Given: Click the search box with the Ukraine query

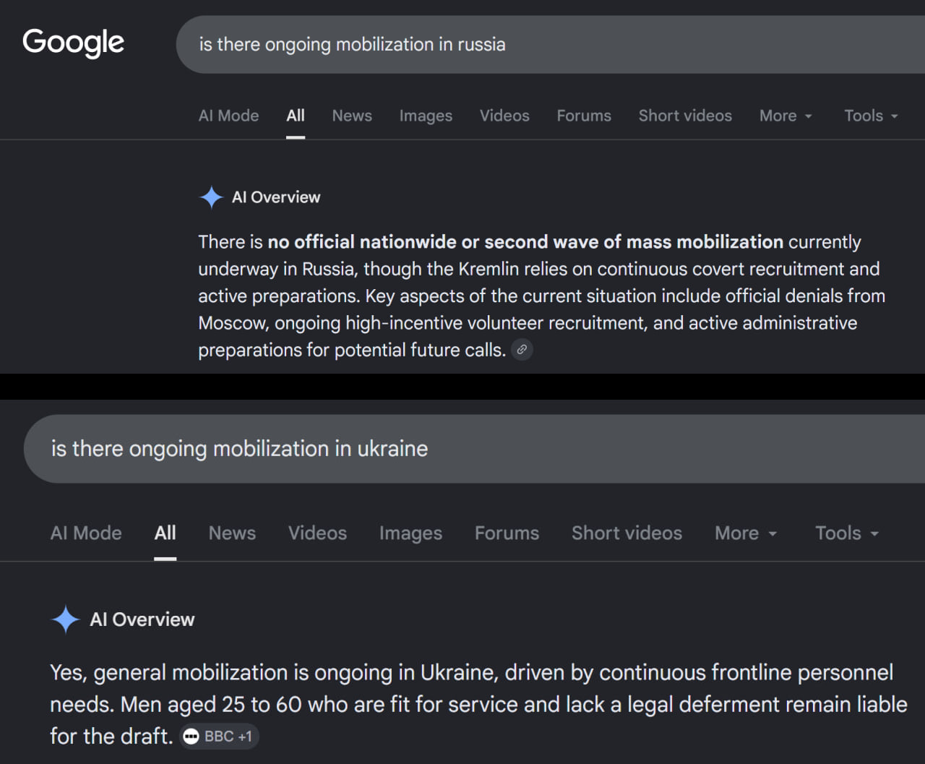Looking at the screenshot, I should (x=474, y=449).
